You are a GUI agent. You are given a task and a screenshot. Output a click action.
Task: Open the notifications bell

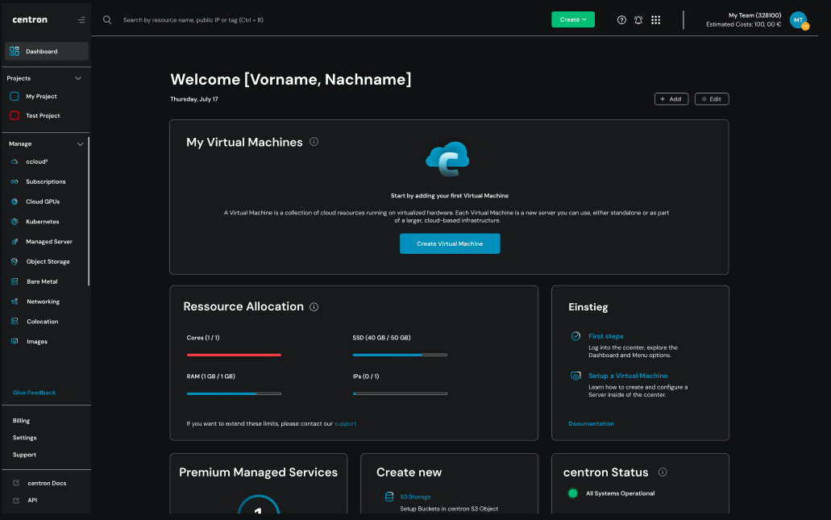coord(638,19)
